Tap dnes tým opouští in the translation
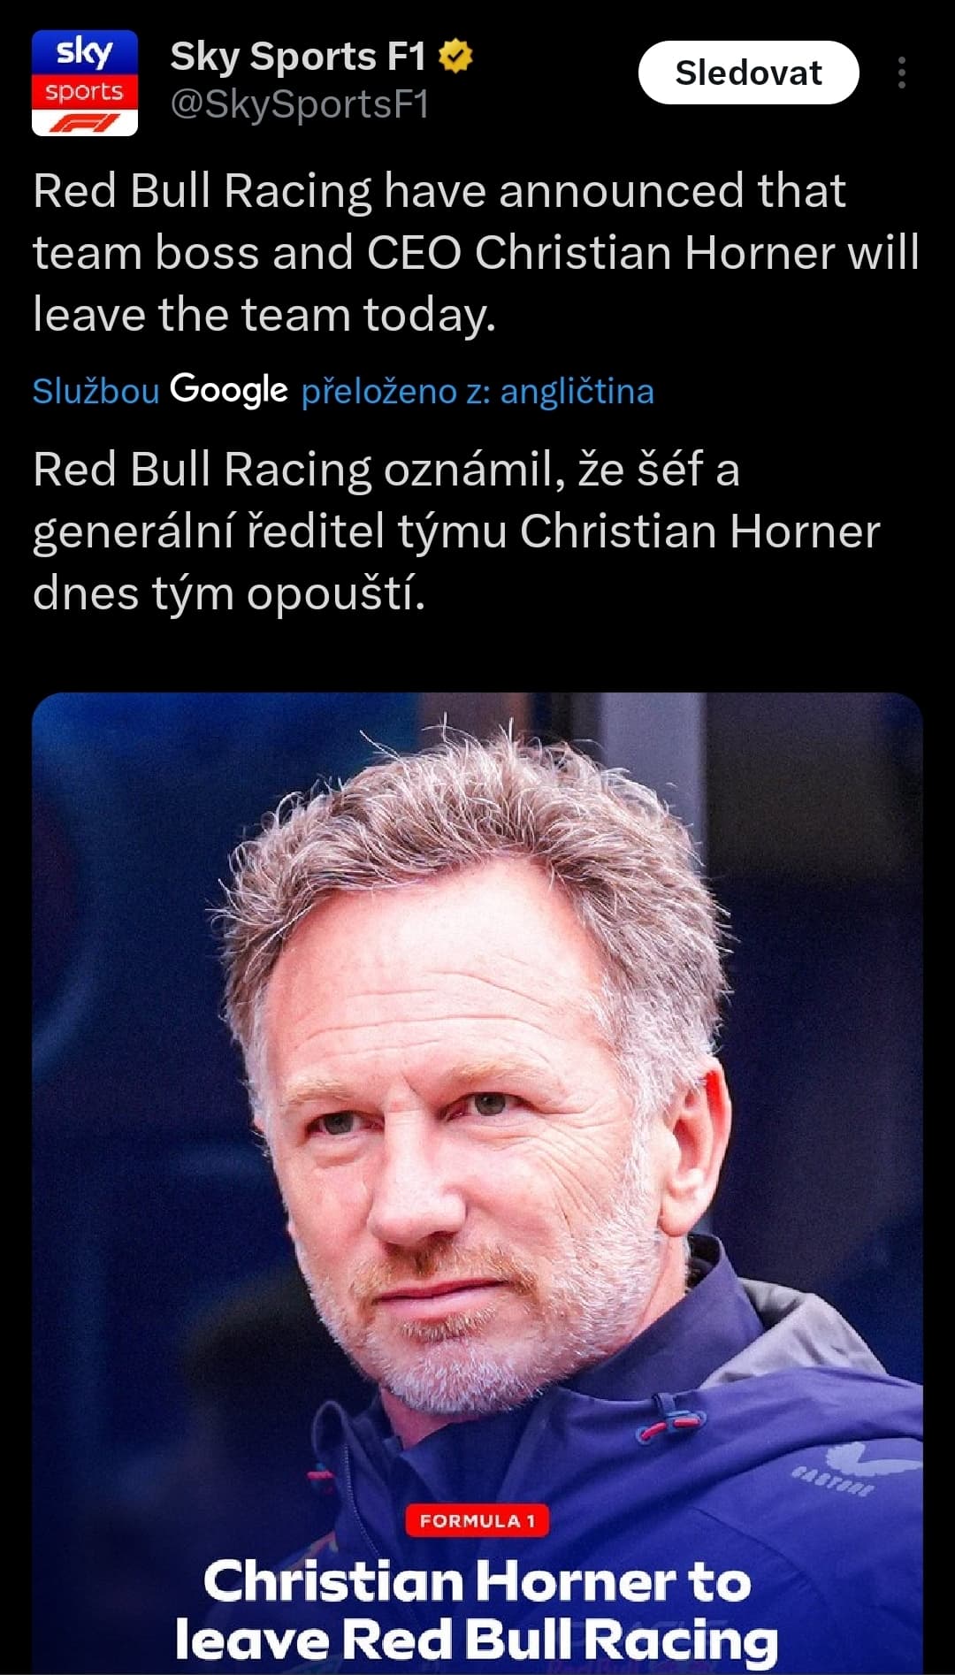The width and height of the screenshot is (955, 1675). point(229,593)
